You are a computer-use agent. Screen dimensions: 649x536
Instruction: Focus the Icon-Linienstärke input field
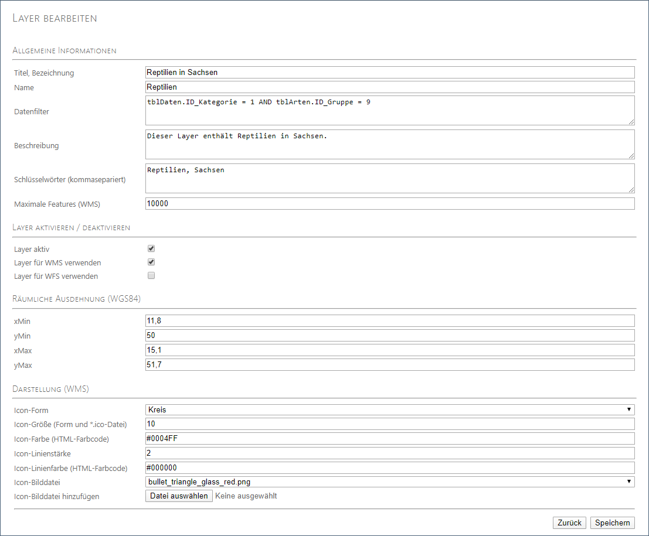click(389, 453)
